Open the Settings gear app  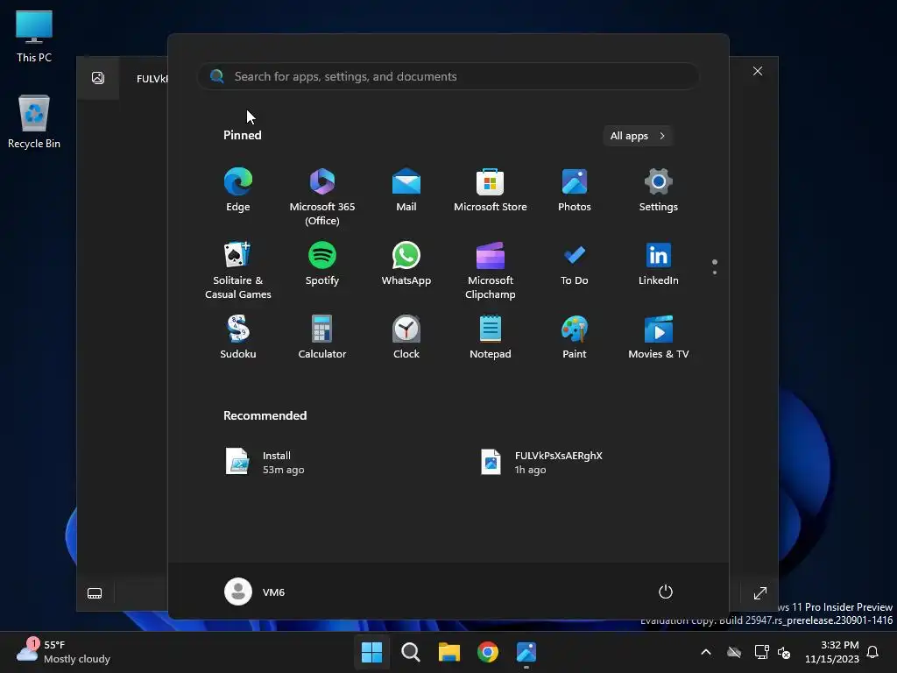[x=659, y=190]
